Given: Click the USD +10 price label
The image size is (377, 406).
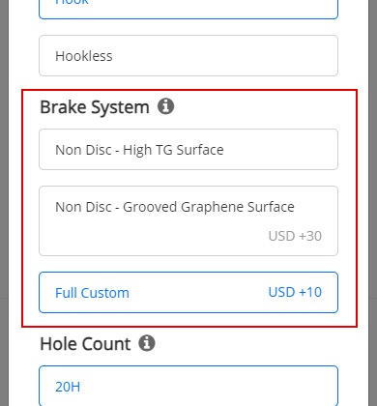Looking at the screenshot, I should 295,292.
